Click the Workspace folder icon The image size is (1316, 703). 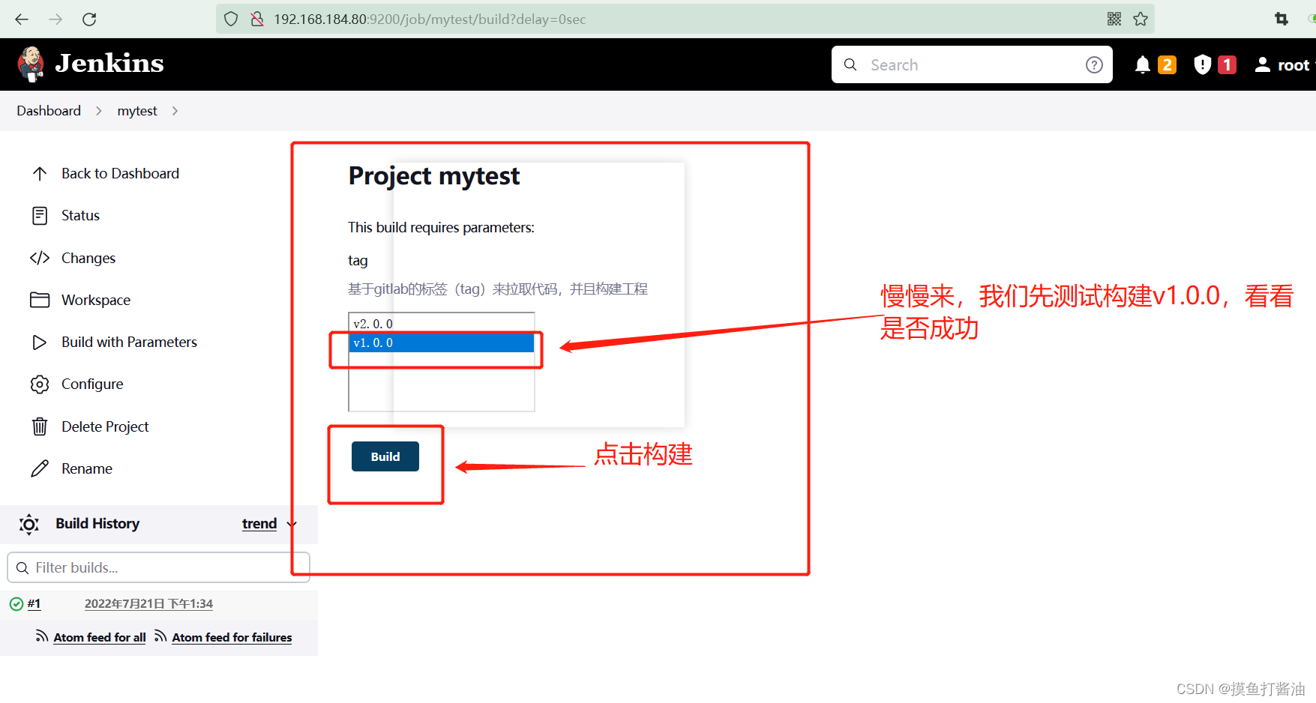40,300
